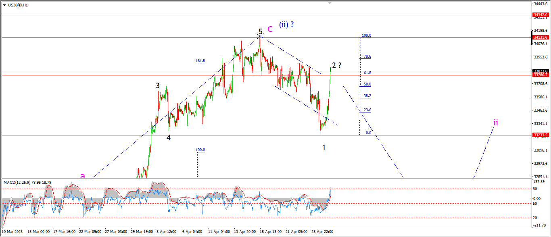Select the 61.8 Fibonacci level label

[367, 73]
